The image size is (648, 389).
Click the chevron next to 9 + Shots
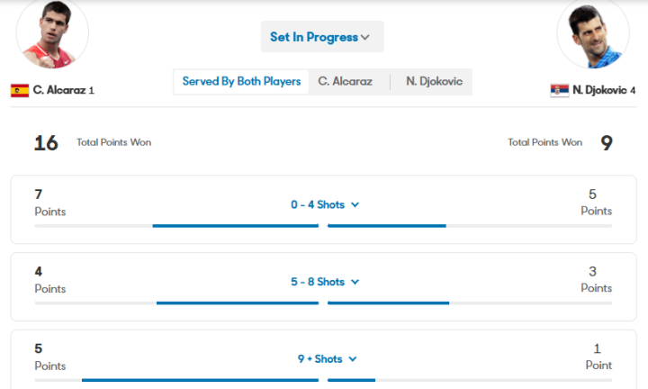353,359
